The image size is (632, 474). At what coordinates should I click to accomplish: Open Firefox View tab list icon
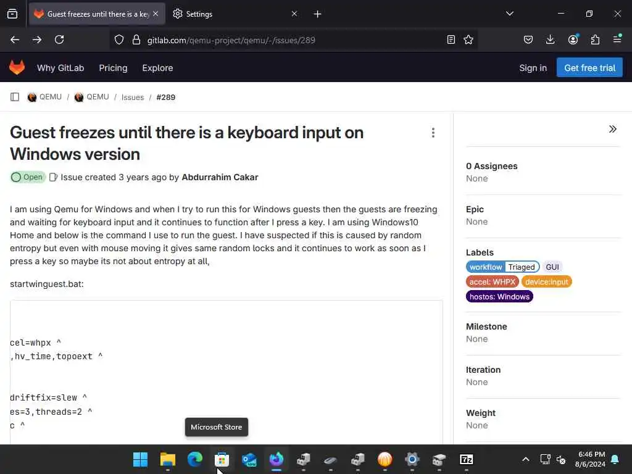[x=12, y=14]
